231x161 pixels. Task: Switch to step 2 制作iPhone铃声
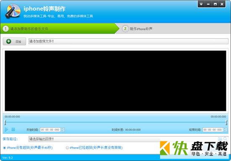point(138,29)
